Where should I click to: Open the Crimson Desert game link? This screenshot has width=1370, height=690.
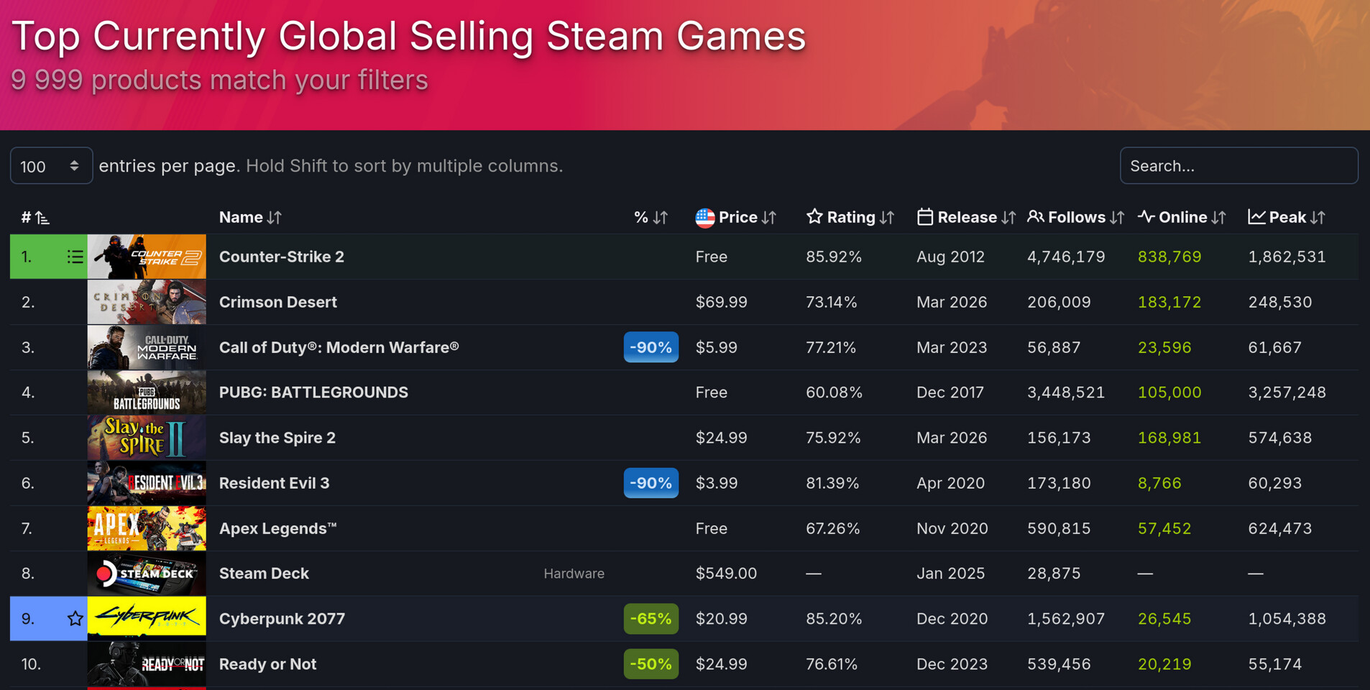pos(277,302)
